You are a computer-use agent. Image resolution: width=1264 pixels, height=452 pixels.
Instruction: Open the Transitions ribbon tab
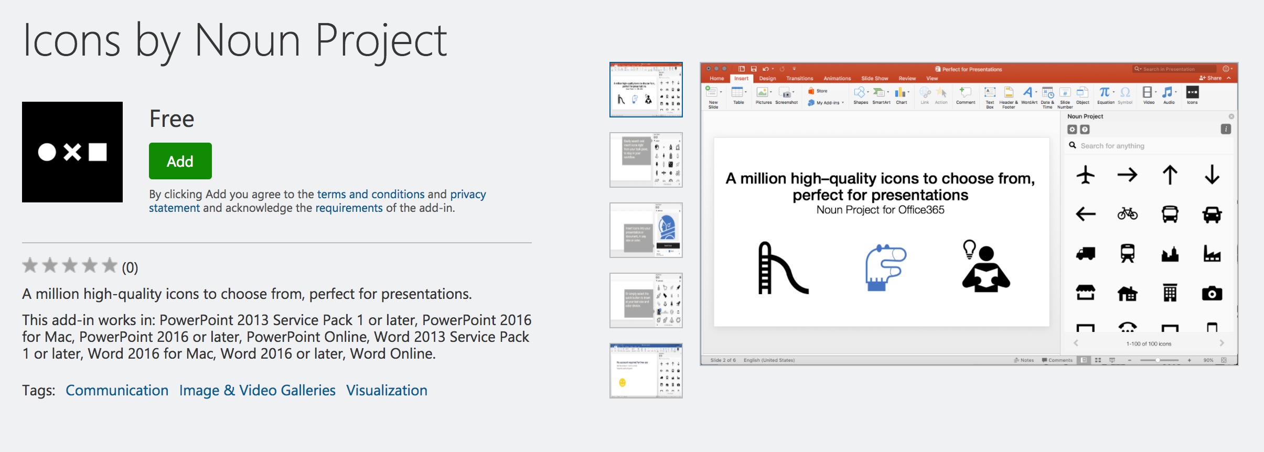pos(799,79)
